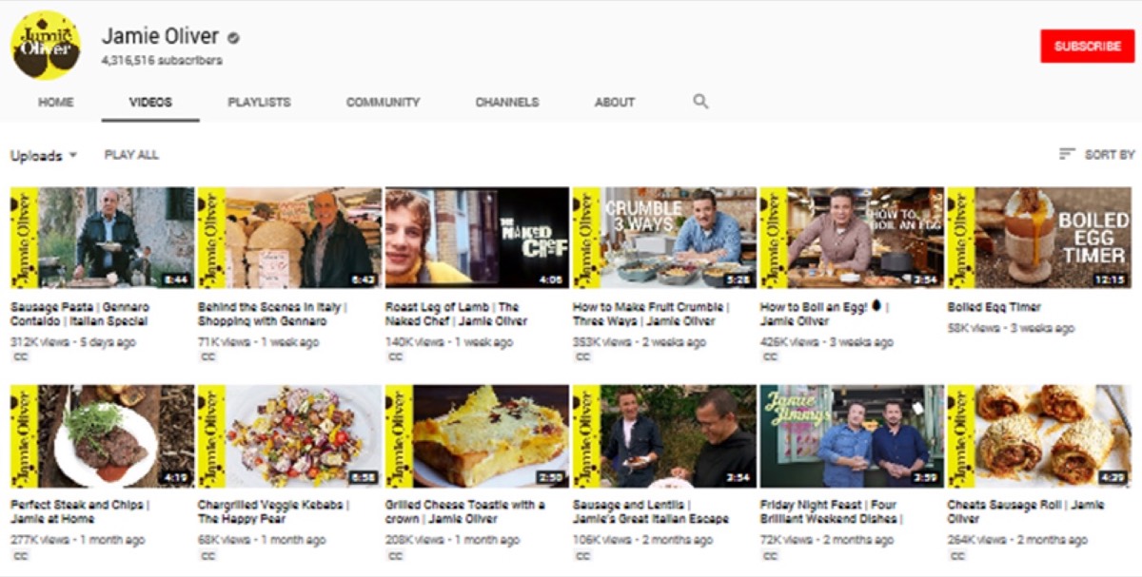Click the Play All button
The width and height of the screenshot is (1142, 577).
click(131, 155)
